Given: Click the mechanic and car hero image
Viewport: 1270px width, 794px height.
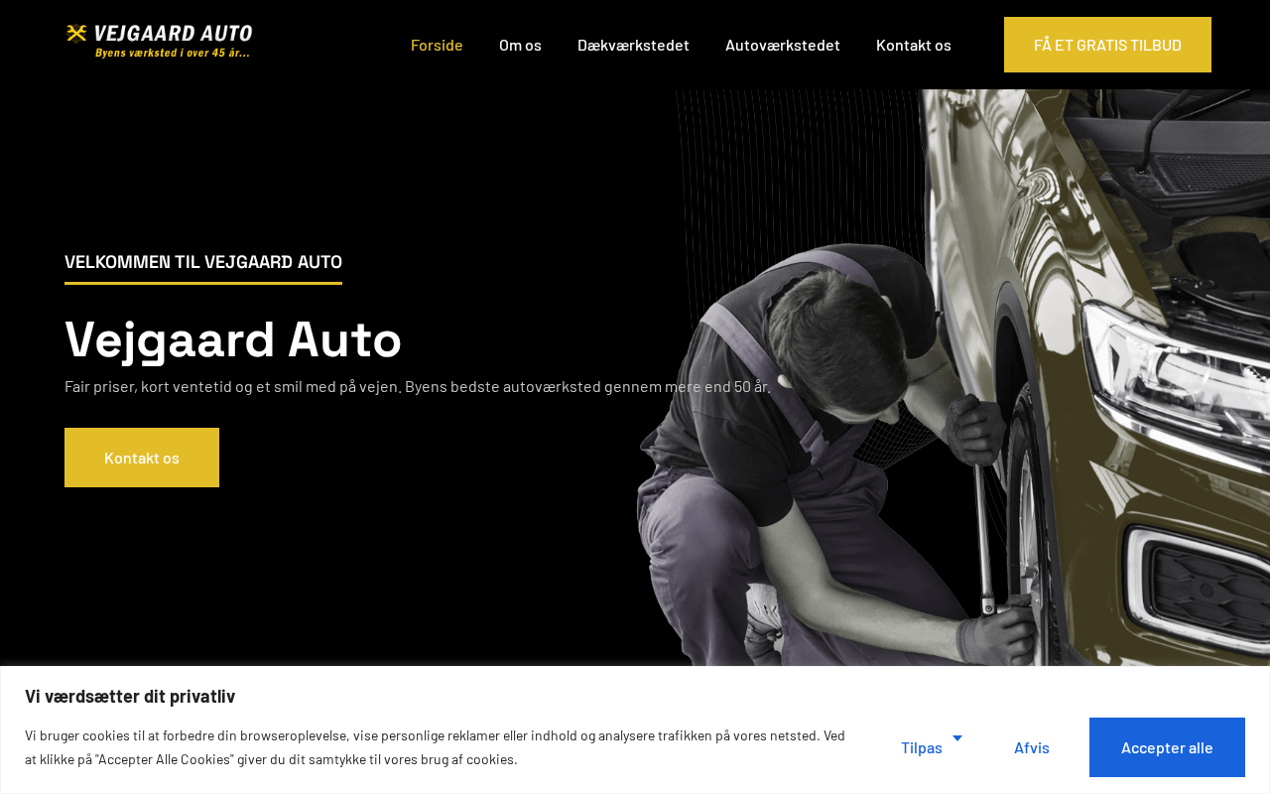Looking at the screenshot, I should (x=952, y=377).
